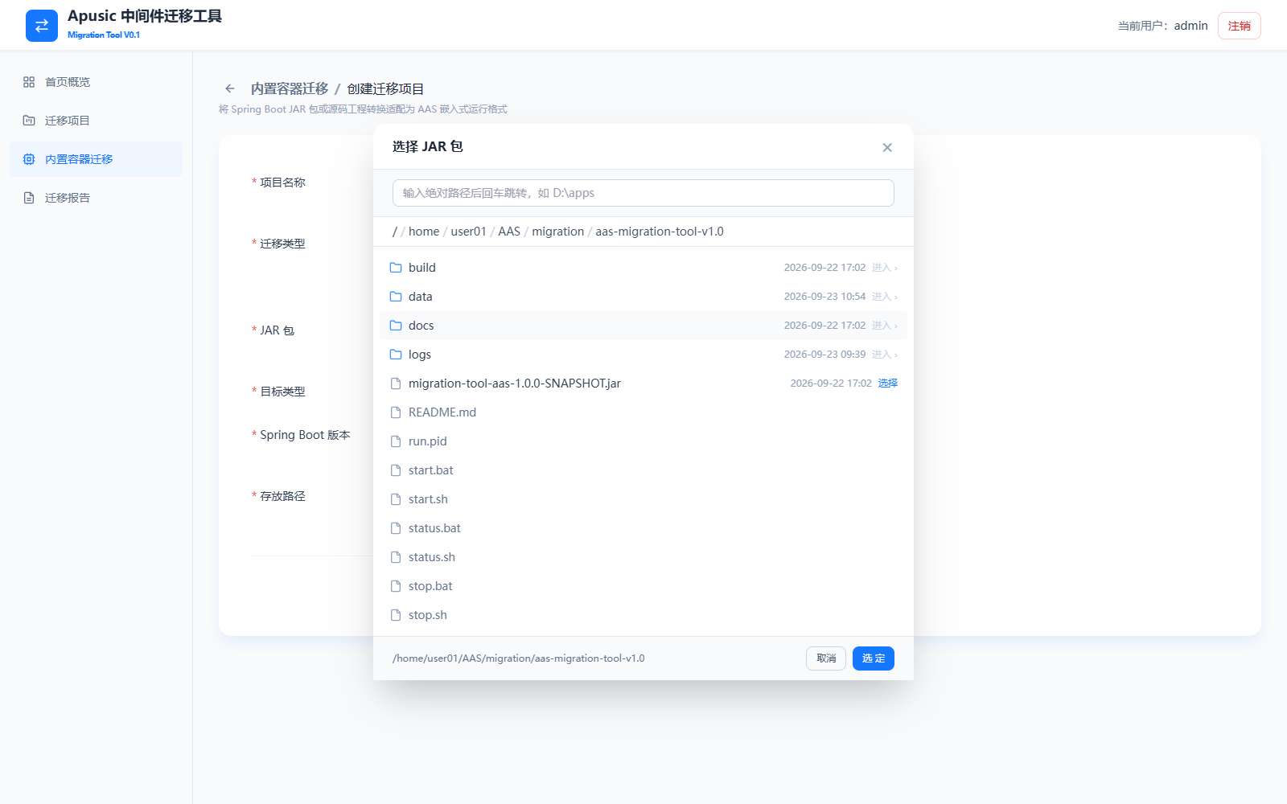Click aas-migration-tool-v1.0 breadcrumb segment
This screenshot has width=1287, height=804.
pyautogui.click(x=660, y=232)
